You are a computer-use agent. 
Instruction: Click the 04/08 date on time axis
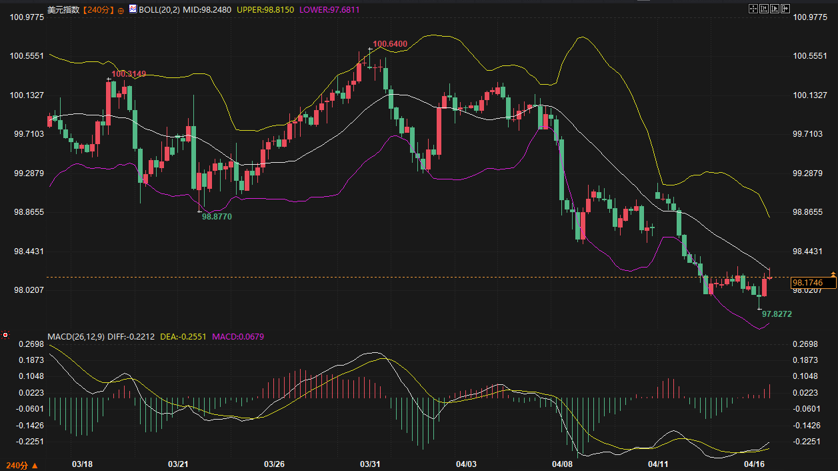point(563,464)
